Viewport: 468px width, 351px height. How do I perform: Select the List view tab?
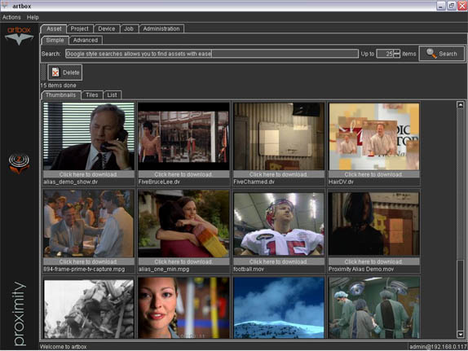[x=112, y=94]
